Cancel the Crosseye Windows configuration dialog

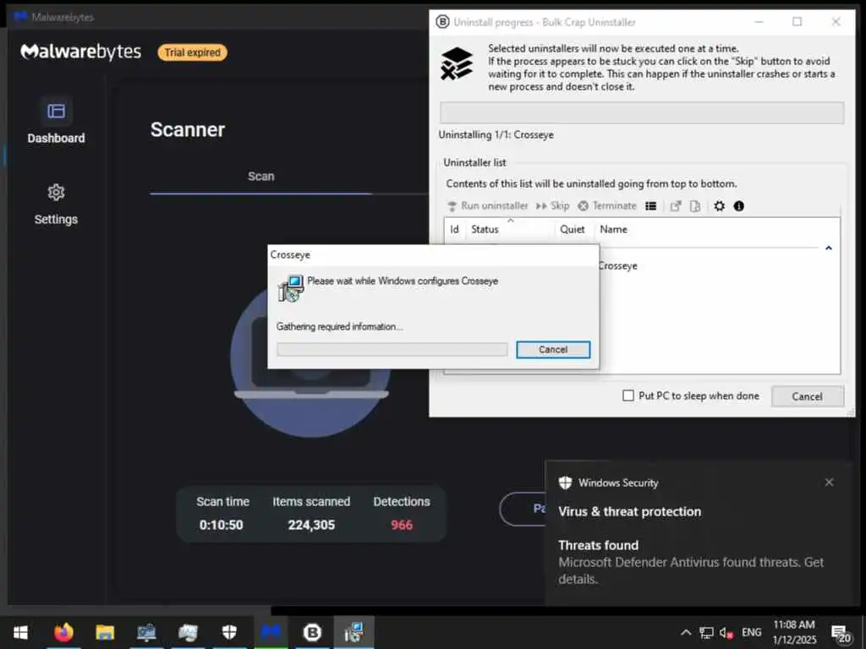tap(553, 349)
